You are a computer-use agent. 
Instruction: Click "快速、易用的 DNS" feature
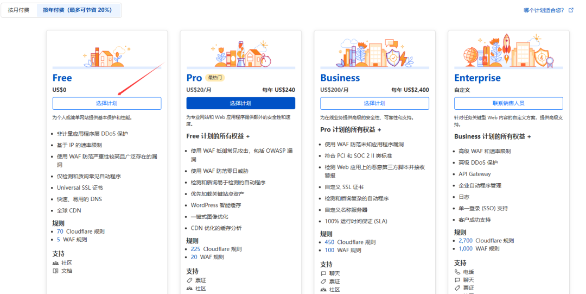[79, 199]
